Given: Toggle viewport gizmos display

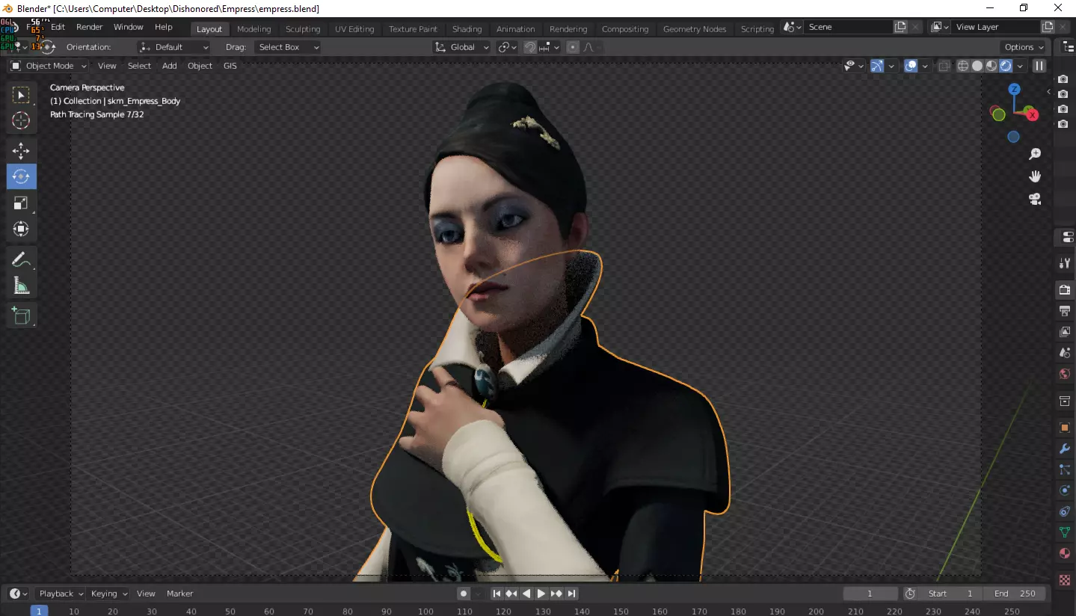Looking at the screenshot, I should (x=877, y=66).
